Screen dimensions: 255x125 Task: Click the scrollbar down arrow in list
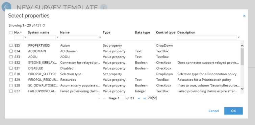(242, 89)
